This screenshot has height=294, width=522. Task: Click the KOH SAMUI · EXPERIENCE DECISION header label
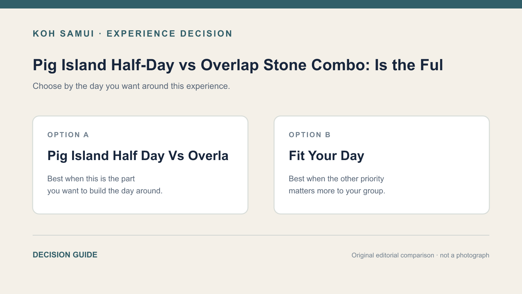tap(132, 34)
